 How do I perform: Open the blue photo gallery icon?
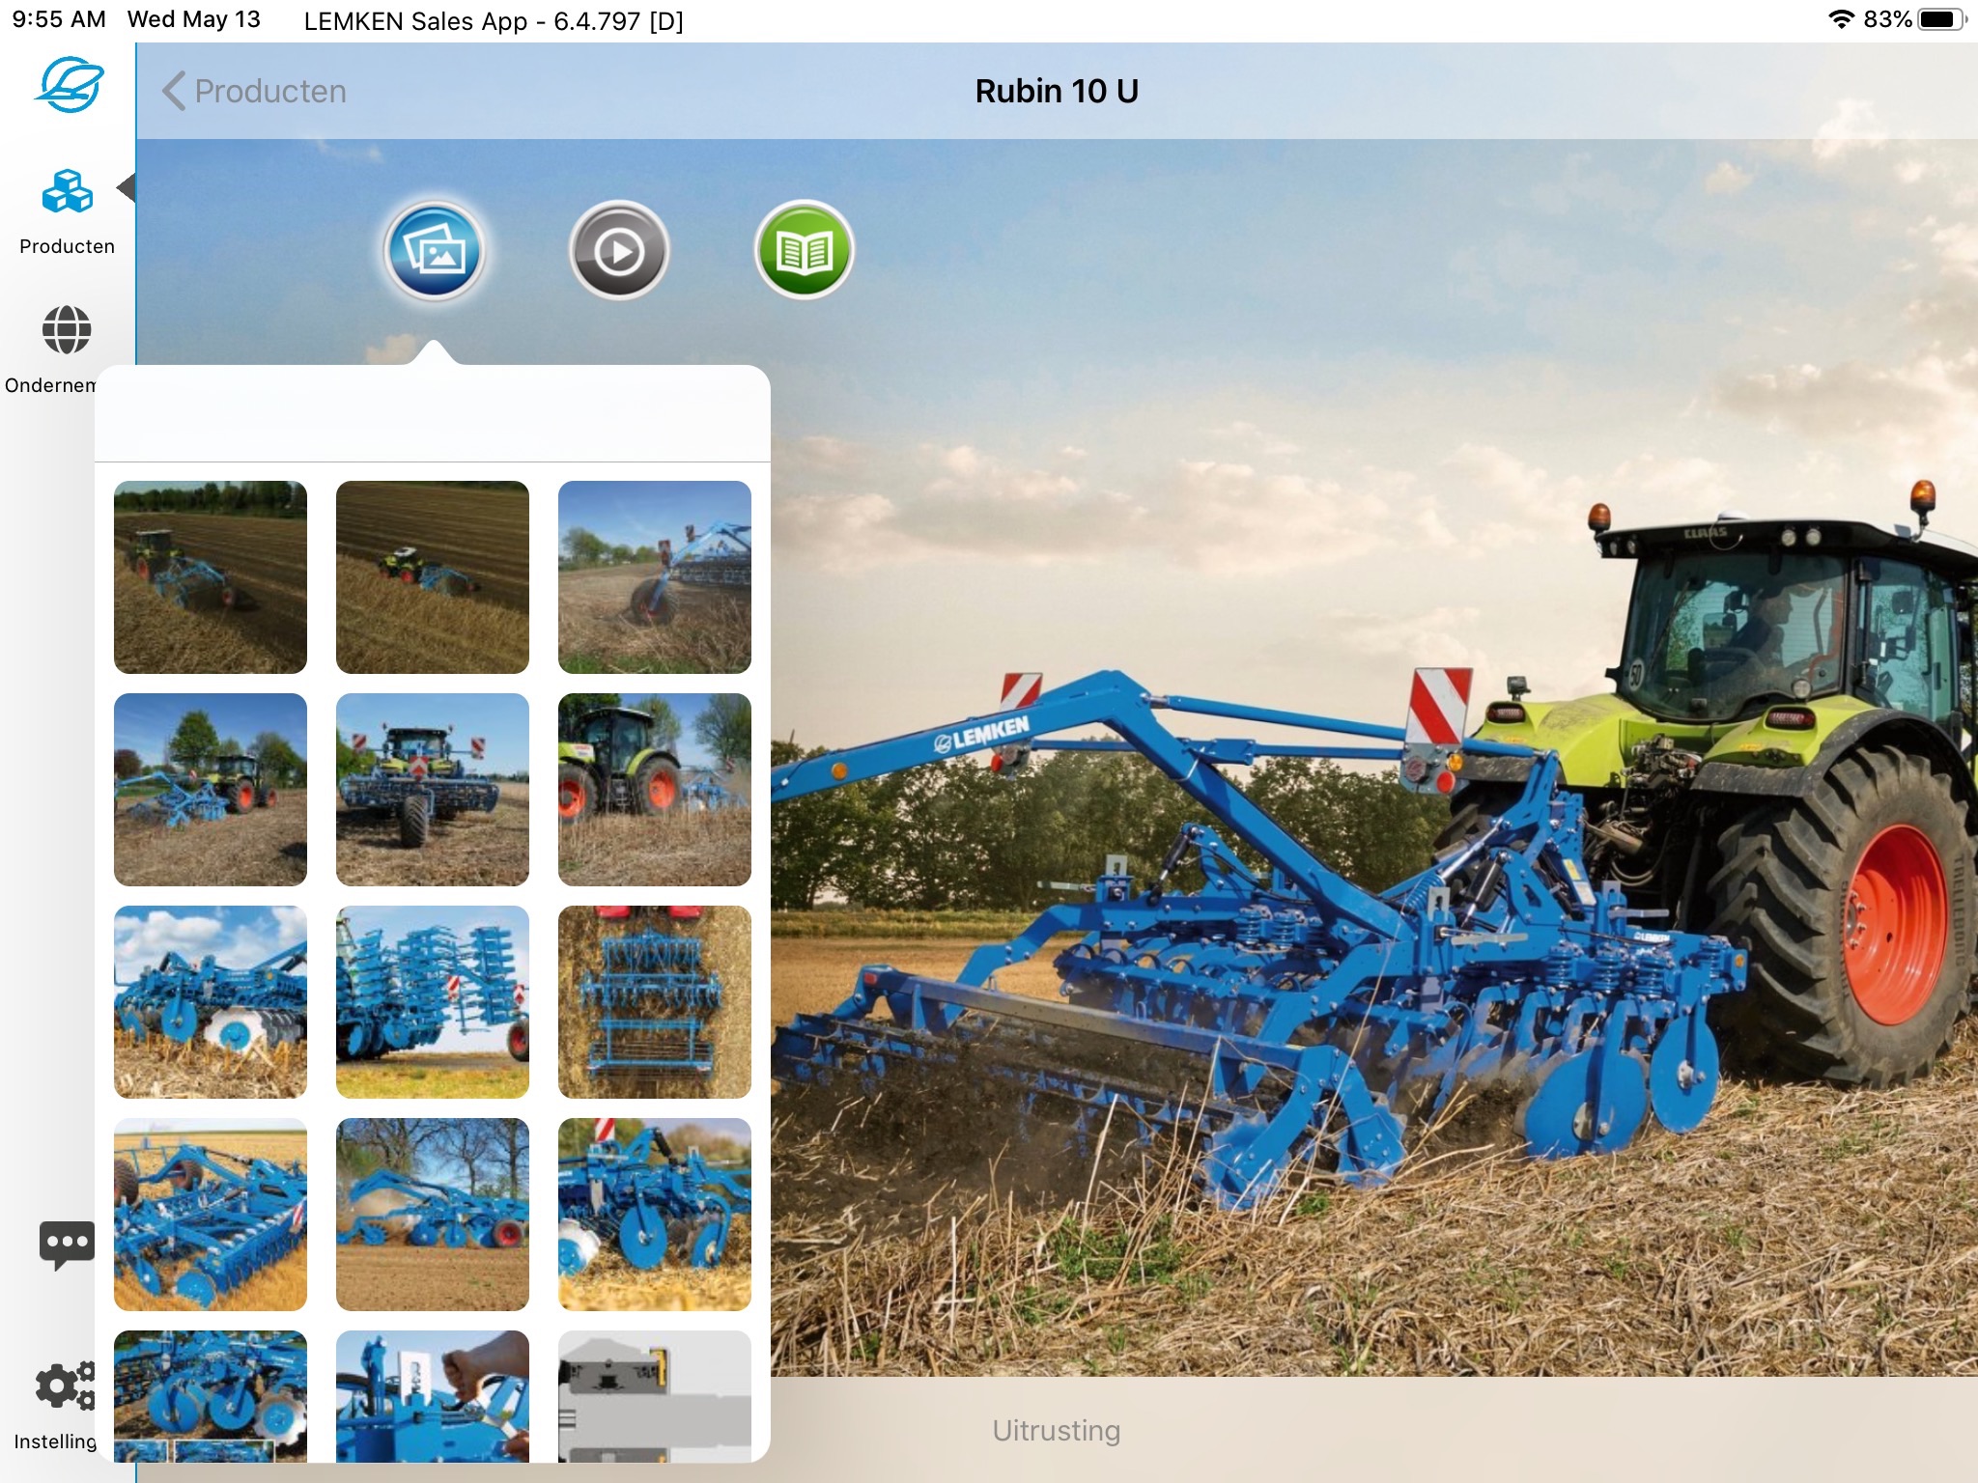tap(435, 251)
